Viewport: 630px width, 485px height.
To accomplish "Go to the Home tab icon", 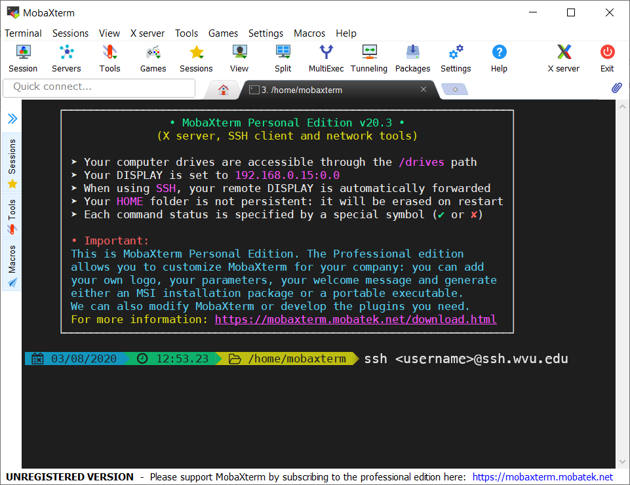I will coord(224,90).
